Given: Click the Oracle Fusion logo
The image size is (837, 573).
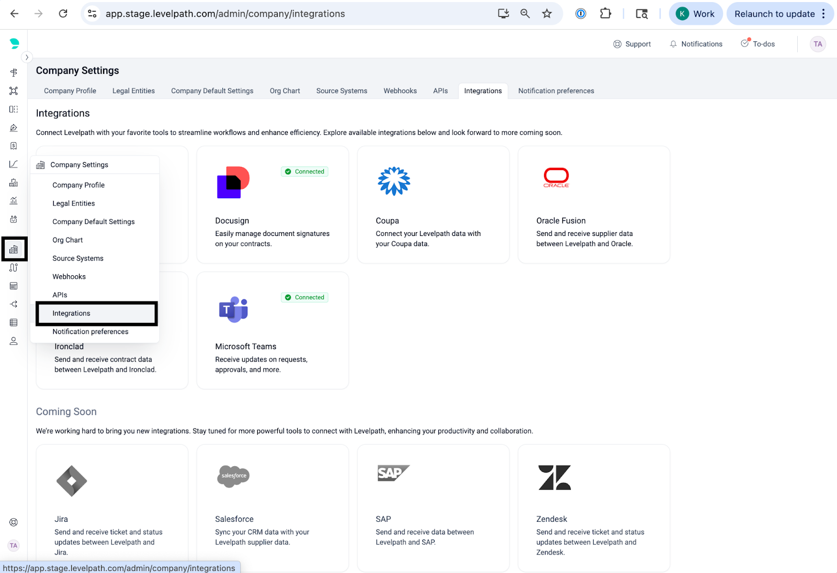Looking at the screenshot, I should click(556, 178).
